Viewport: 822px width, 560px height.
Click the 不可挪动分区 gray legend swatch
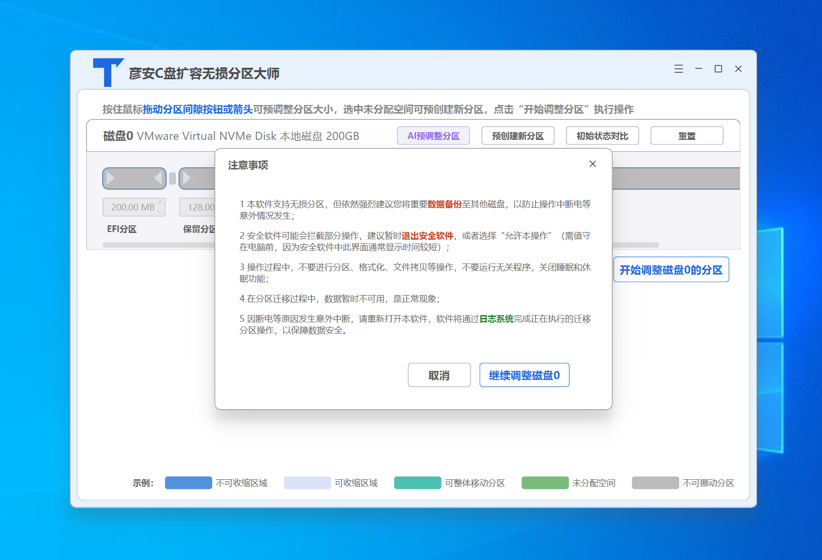coord(655,483)
